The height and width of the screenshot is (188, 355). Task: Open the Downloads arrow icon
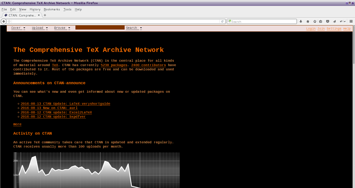(x=301, y=21)
